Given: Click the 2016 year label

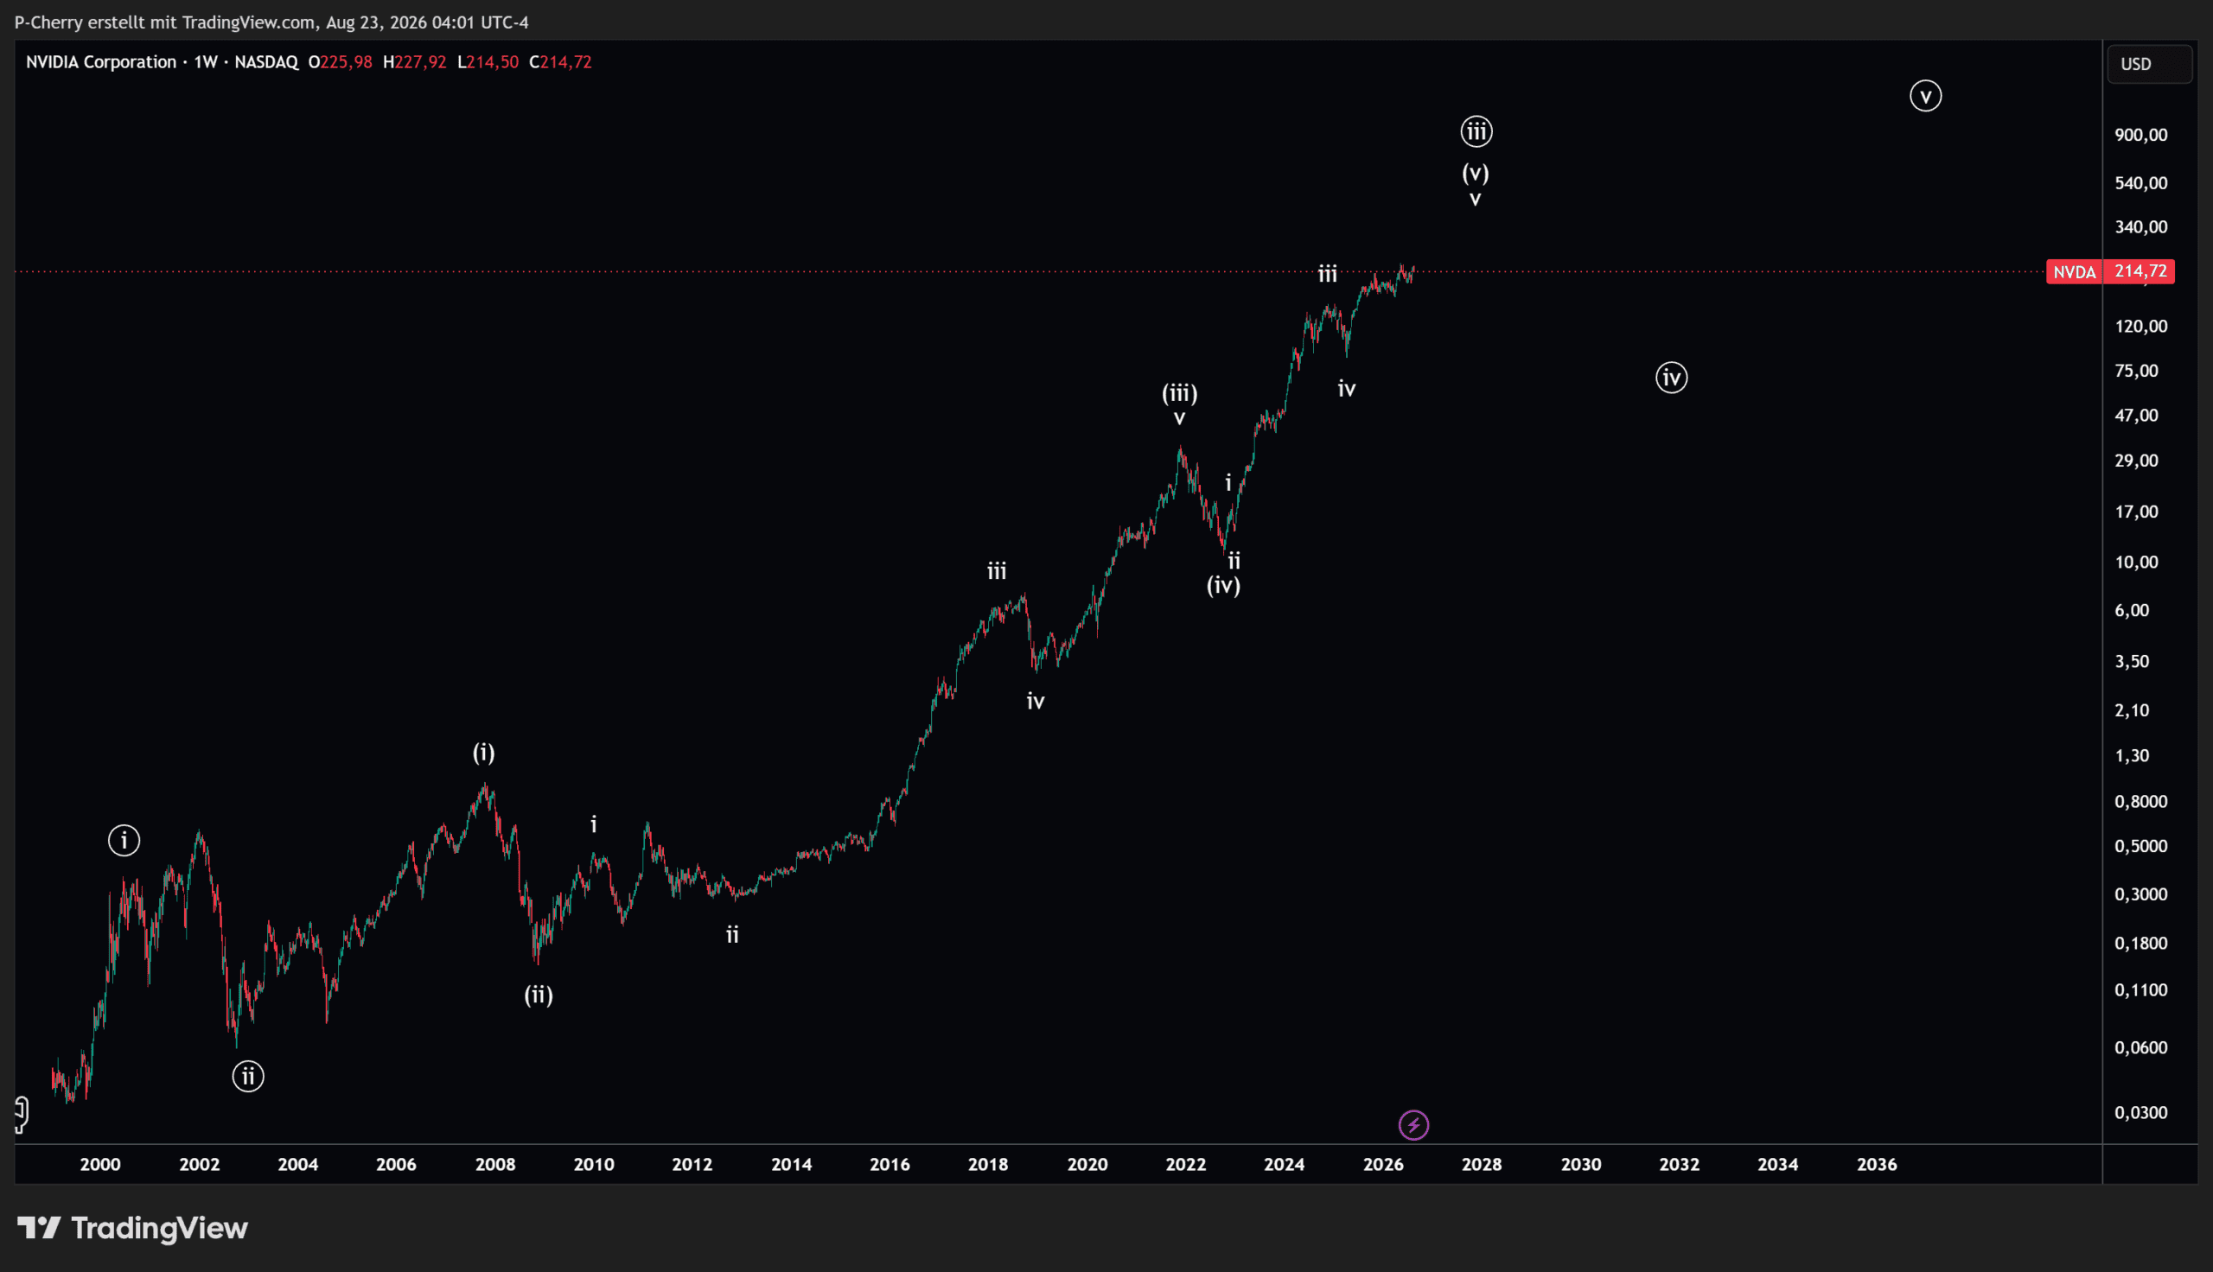Looking at the screenshot, I should 890,1165.
